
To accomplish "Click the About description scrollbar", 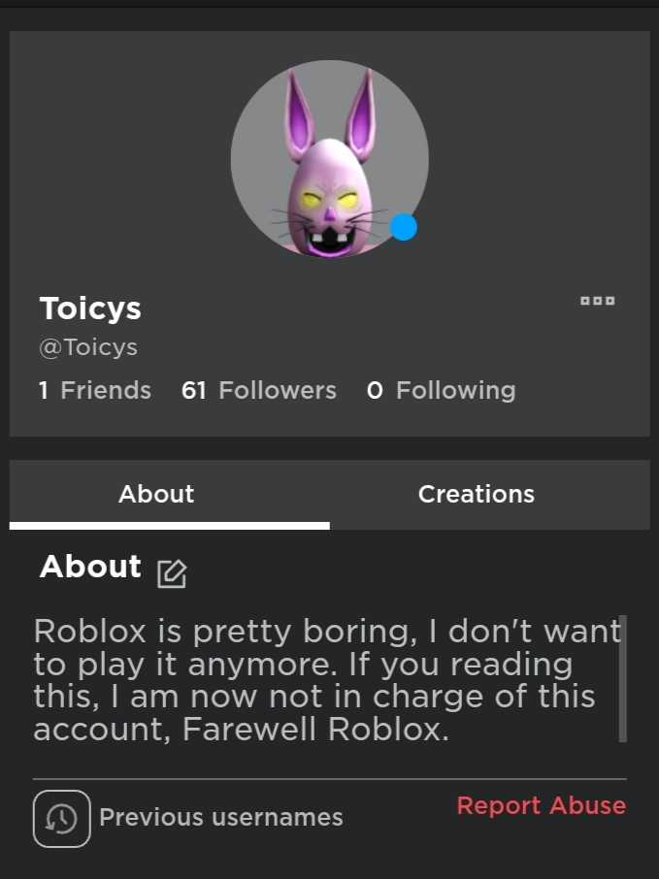I will 622,677.
